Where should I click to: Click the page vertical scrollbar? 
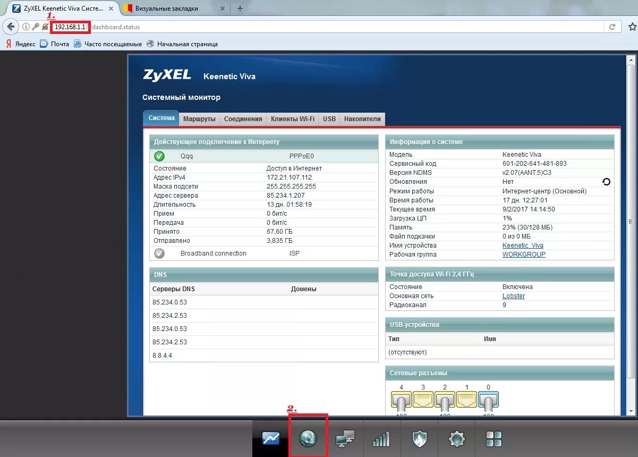[630, 222]
